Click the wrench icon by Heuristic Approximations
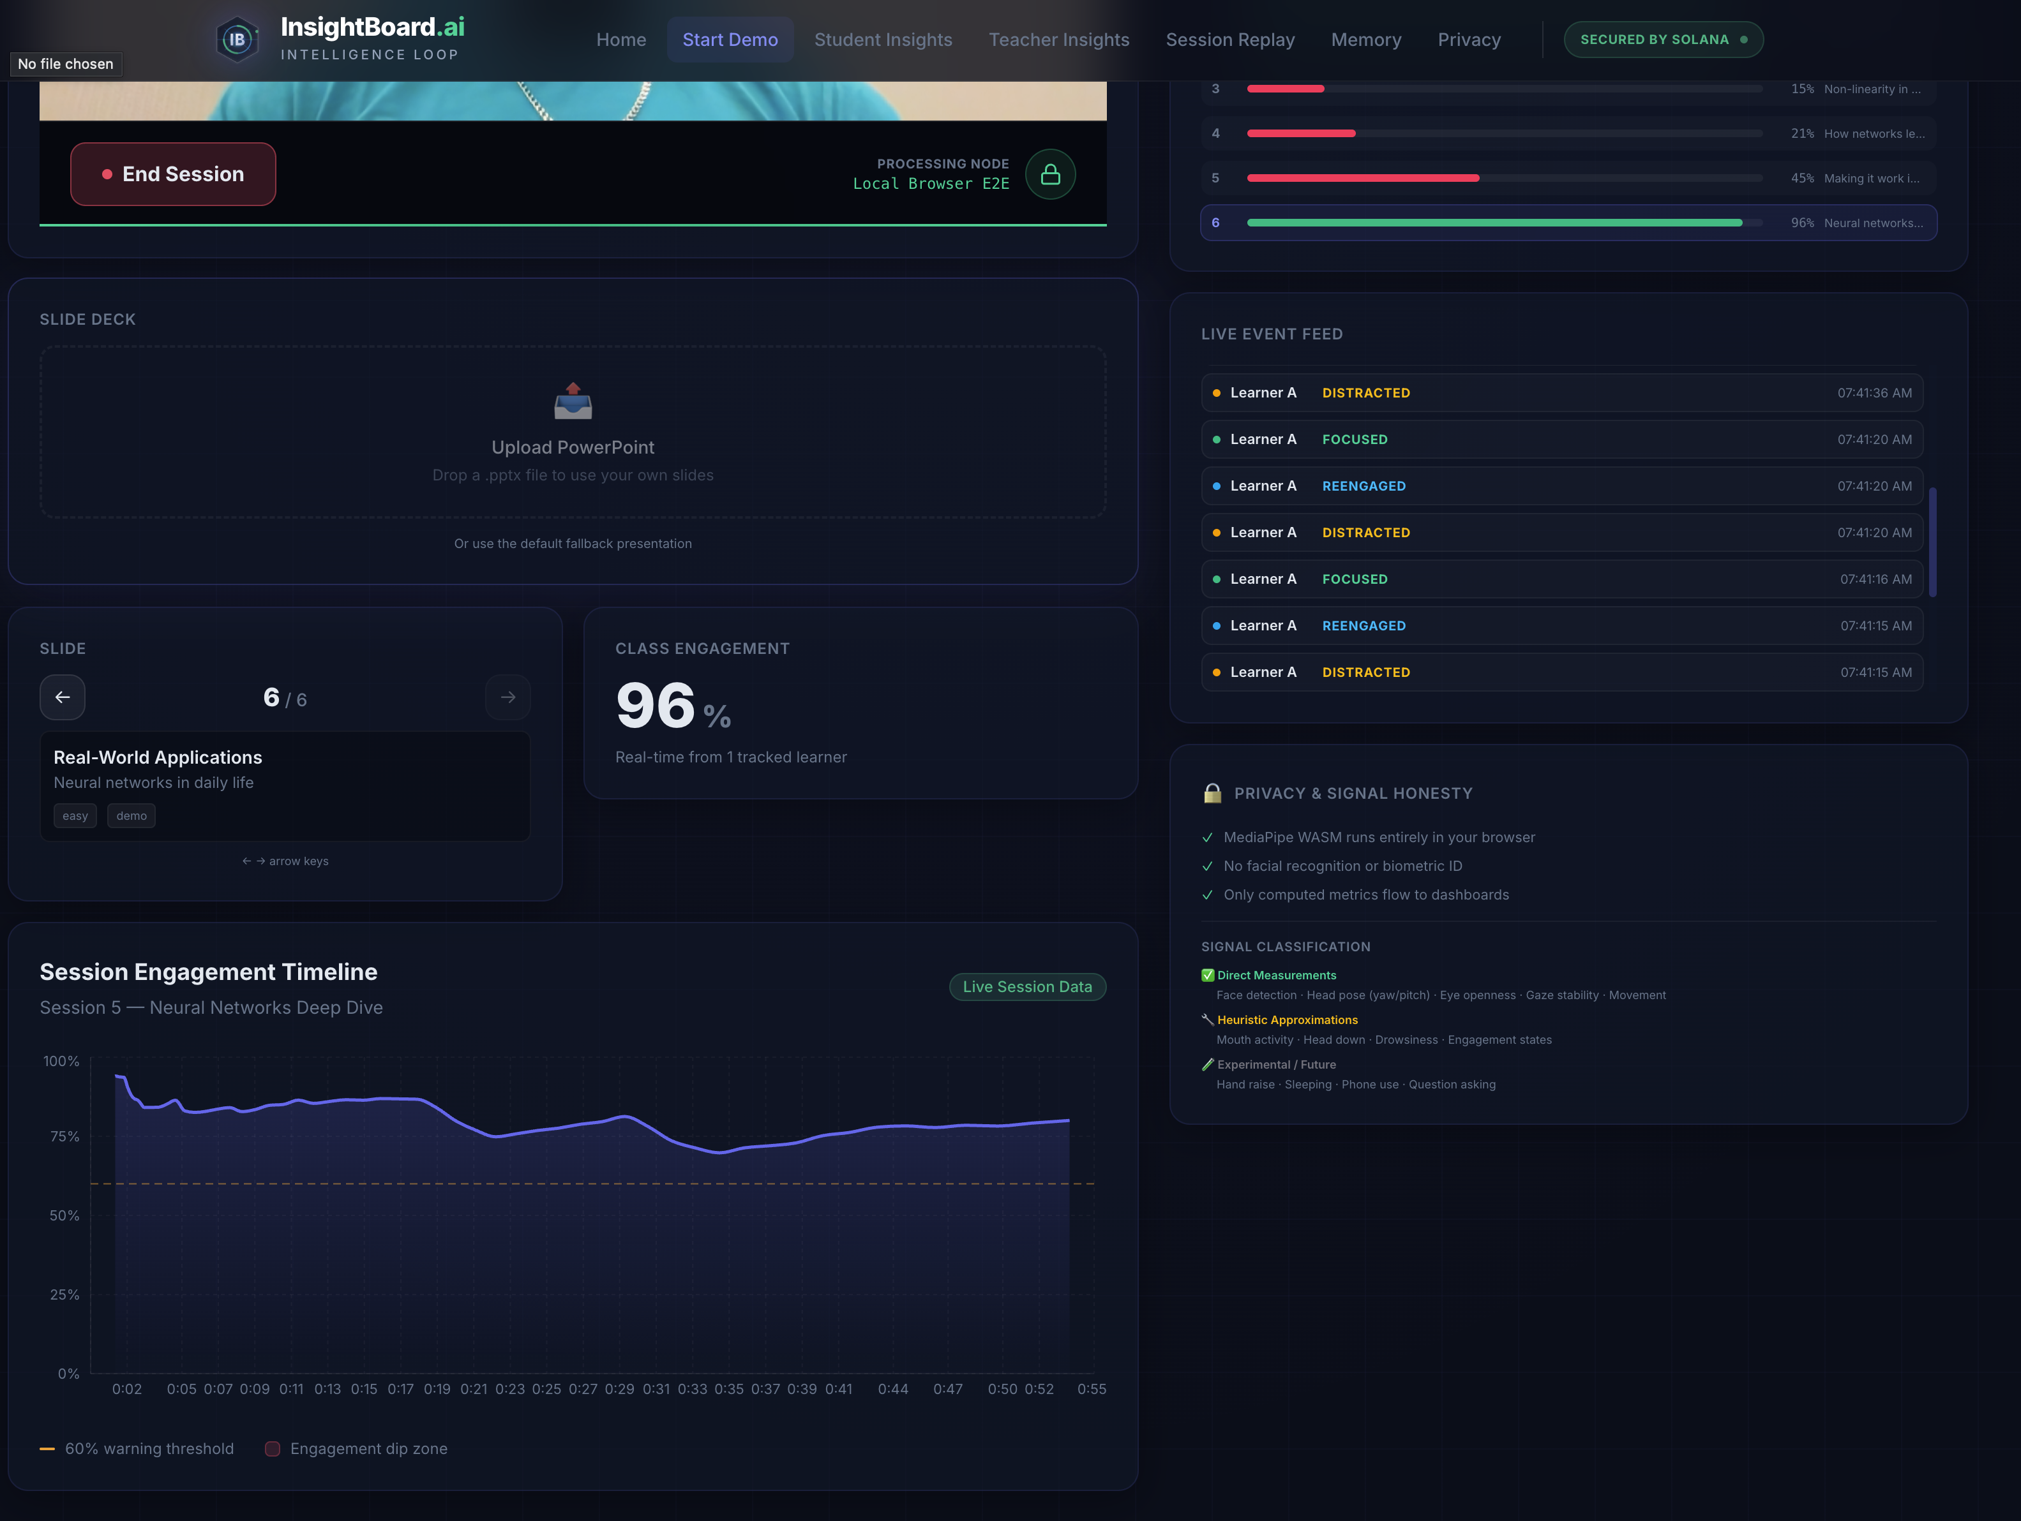The height and width of the screenshot is (1521, 2021). click(x=1207, y=1020)
